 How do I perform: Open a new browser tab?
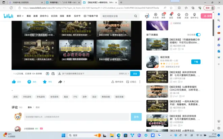[121, 2]
